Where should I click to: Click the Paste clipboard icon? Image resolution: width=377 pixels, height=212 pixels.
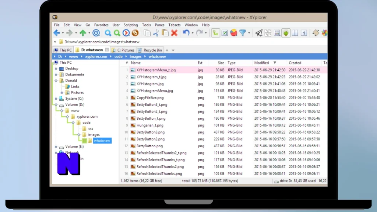(165, 33)
